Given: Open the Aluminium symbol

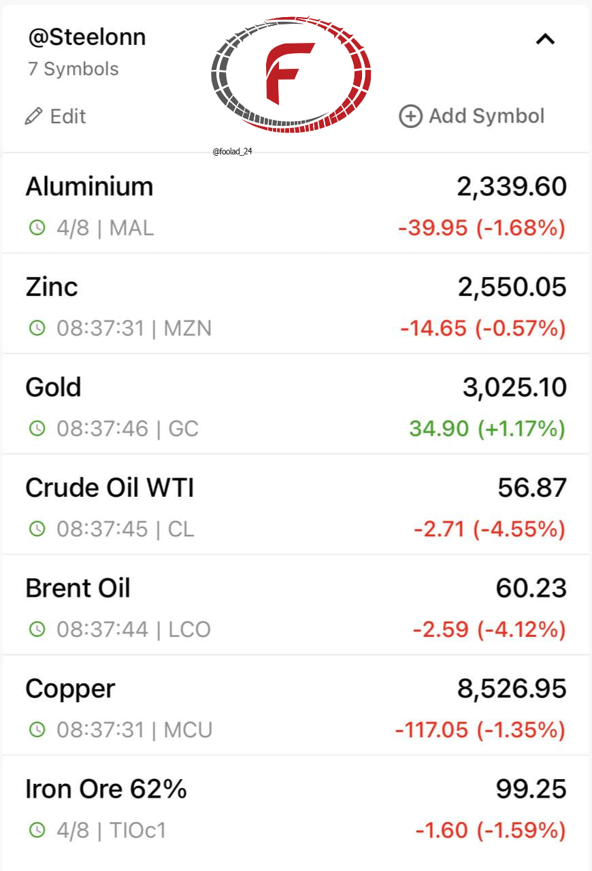Looking at the screenshot, I should pos(296,203).
